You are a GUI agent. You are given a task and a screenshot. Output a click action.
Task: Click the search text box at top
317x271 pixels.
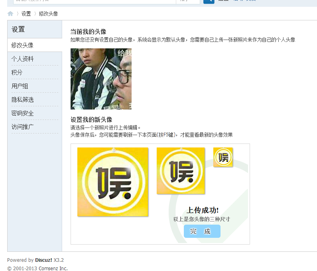pos(95,1)
